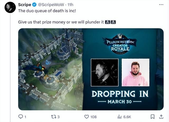
Task: Open the Plunderstorm Creator Royale image
Action: click(x=91, y=69)
